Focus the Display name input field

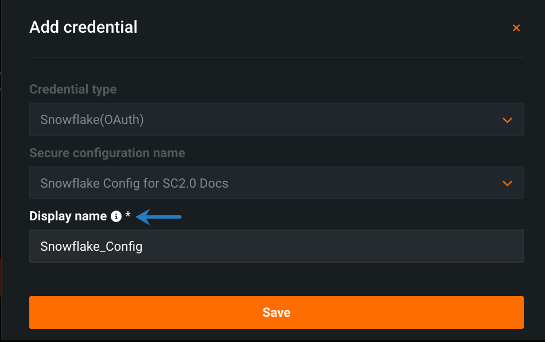pos(276,247)
